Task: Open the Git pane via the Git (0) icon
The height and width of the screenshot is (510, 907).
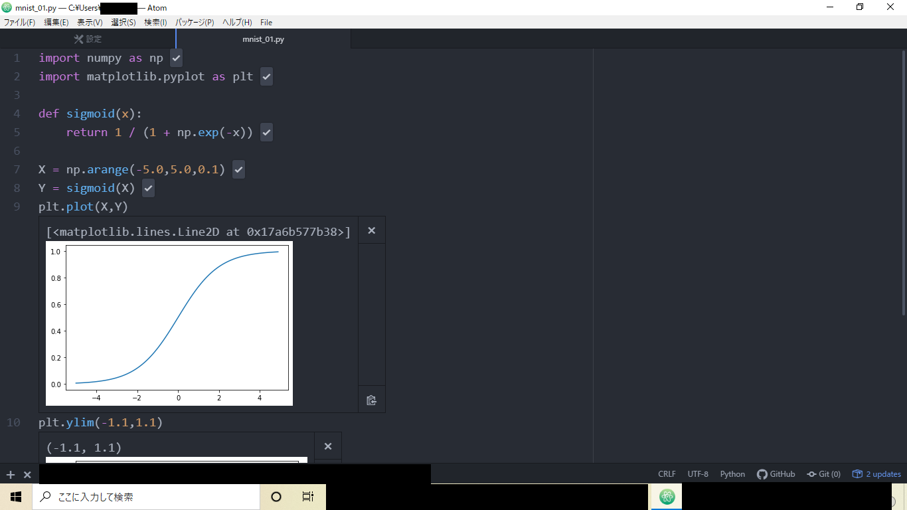Action: pyautogui.click(x=823, y=473)
